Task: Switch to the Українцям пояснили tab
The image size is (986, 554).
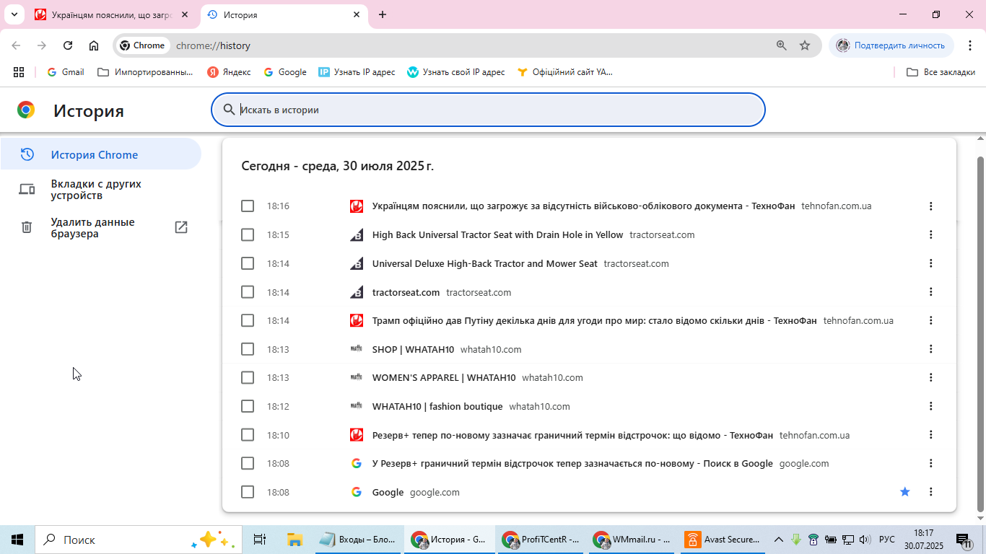Action: pos(112,14)
